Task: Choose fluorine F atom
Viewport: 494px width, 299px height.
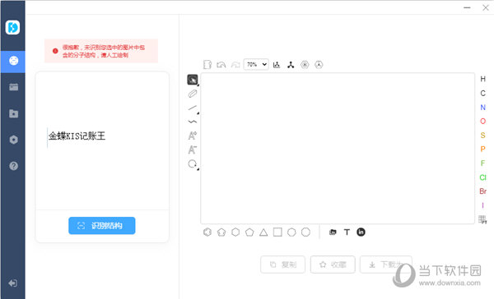Action: pos(482,163)
